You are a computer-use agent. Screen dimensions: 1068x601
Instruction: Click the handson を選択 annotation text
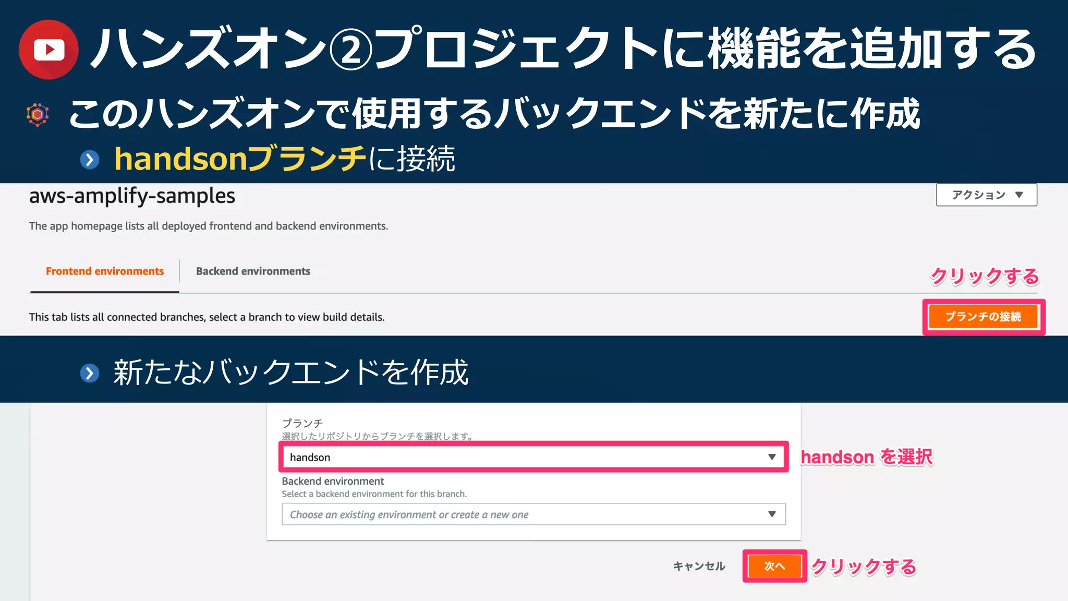[866, 457]
